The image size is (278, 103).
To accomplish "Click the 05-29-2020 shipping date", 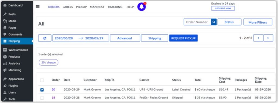I will click(x=263, y=89).
